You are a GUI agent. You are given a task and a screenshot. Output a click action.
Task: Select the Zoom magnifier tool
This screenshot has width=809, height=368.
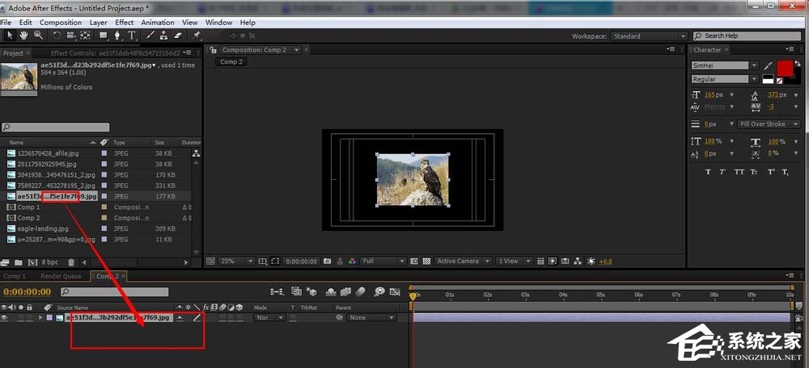pyautogui.click(x=37, y=36)
